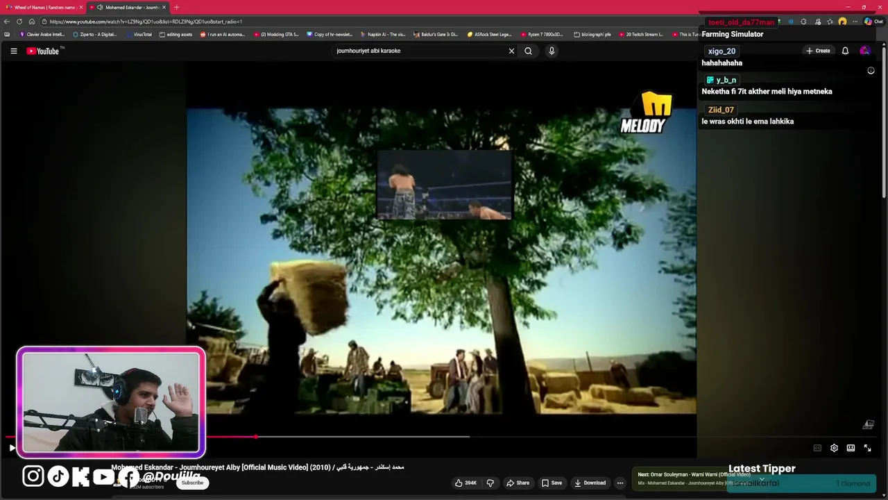Close the Wheel of Names tab
Viewport: 888px width, 500px height.
(81, 7)
